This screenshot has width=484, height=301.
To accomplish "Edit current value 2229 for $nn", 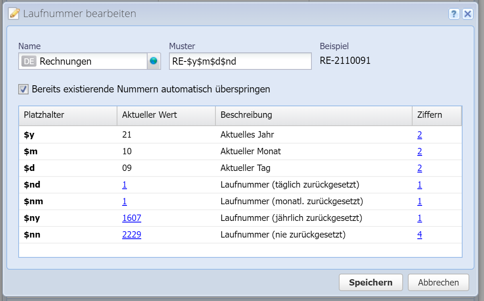I will tap(132, 235).
